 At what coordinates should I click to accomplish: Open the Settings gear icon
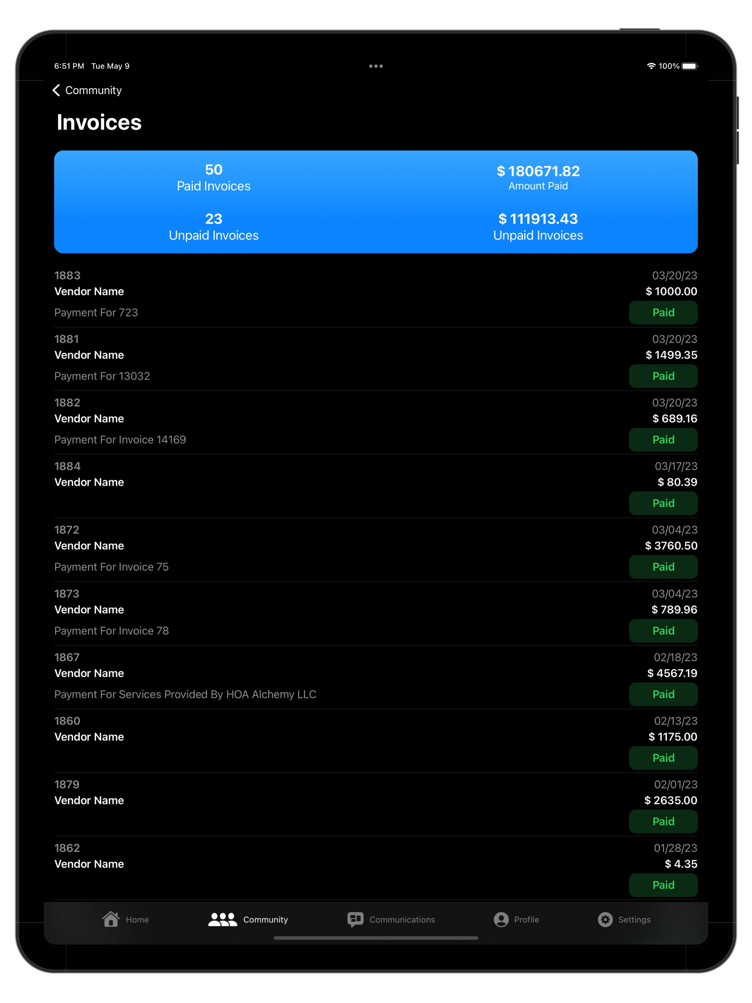click(605, 920)
